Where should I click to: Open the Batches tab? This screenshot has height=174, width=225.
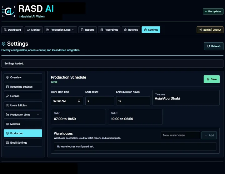[x=131, y=30]
